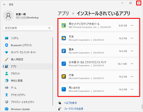Click the 8.00 KB size value
The image size is (143, 112).
(x=123, y=26)
